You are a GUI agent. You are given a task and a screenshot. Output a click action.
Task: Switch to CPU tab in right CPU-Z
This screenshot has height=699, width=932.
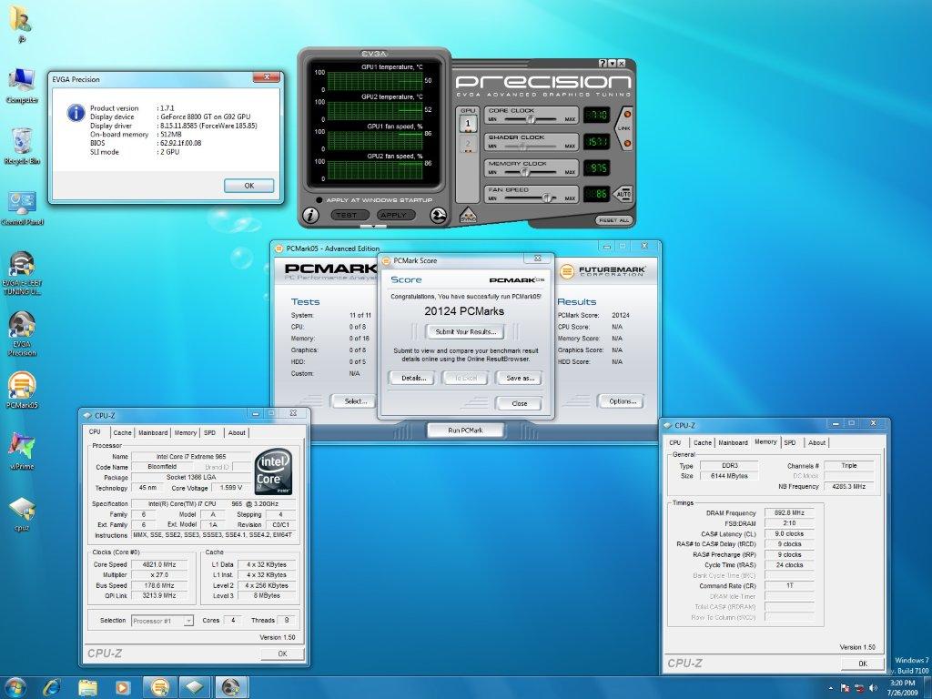point(675,443)
